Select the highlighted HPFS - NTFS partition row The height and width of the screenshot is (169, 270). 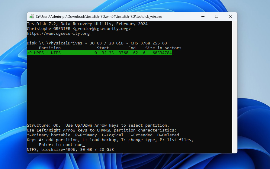tap(99, 53)
